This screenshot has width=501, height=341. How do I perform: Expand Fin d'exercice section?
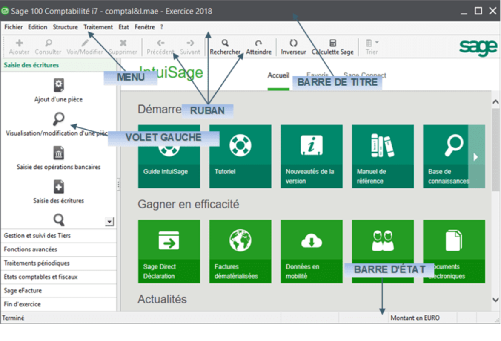pos(58,304)
